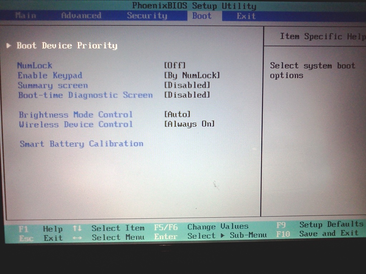Select the Boot tab
The height and width of the screenshot is (274, 366).
pos(202,16)
